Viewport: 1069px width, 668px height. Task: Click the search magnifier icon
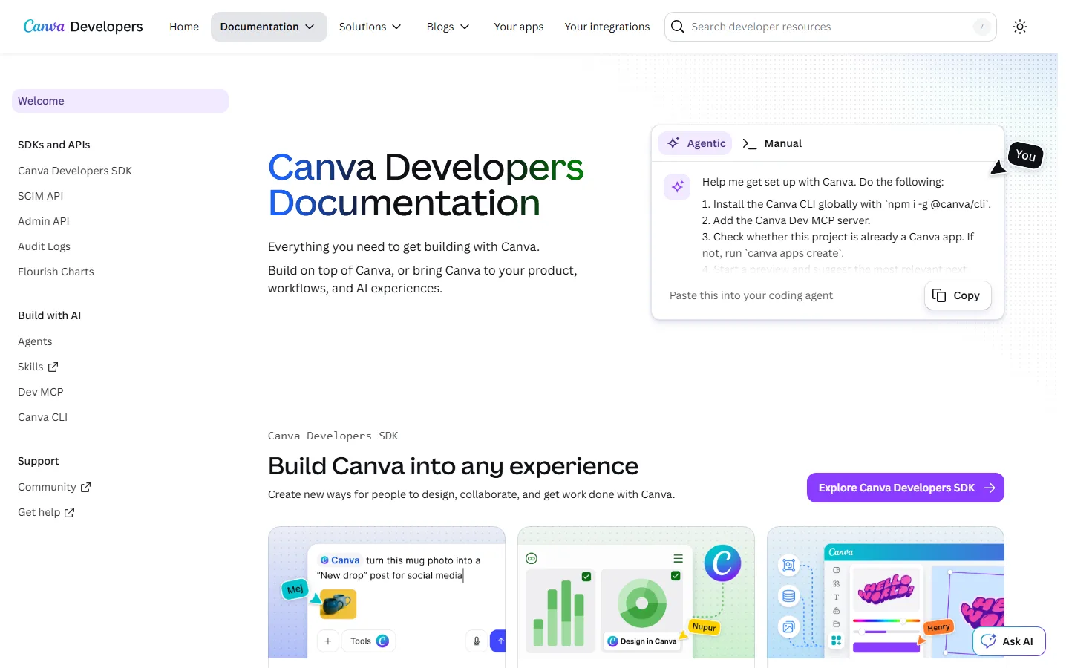point(678,27)
